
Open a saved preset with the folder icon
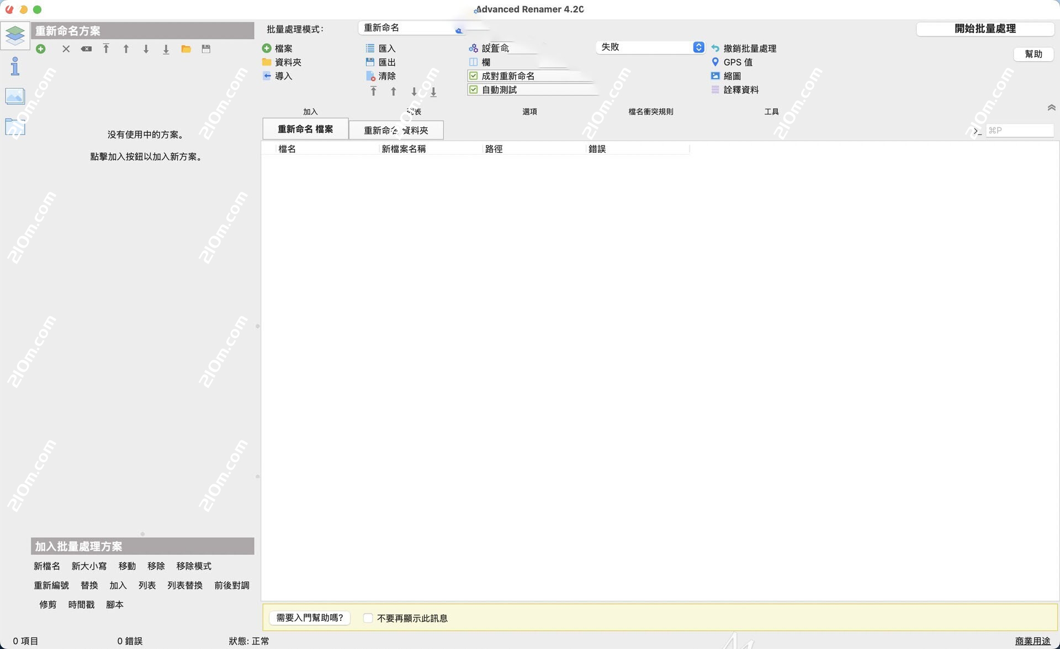click(186, 49)
